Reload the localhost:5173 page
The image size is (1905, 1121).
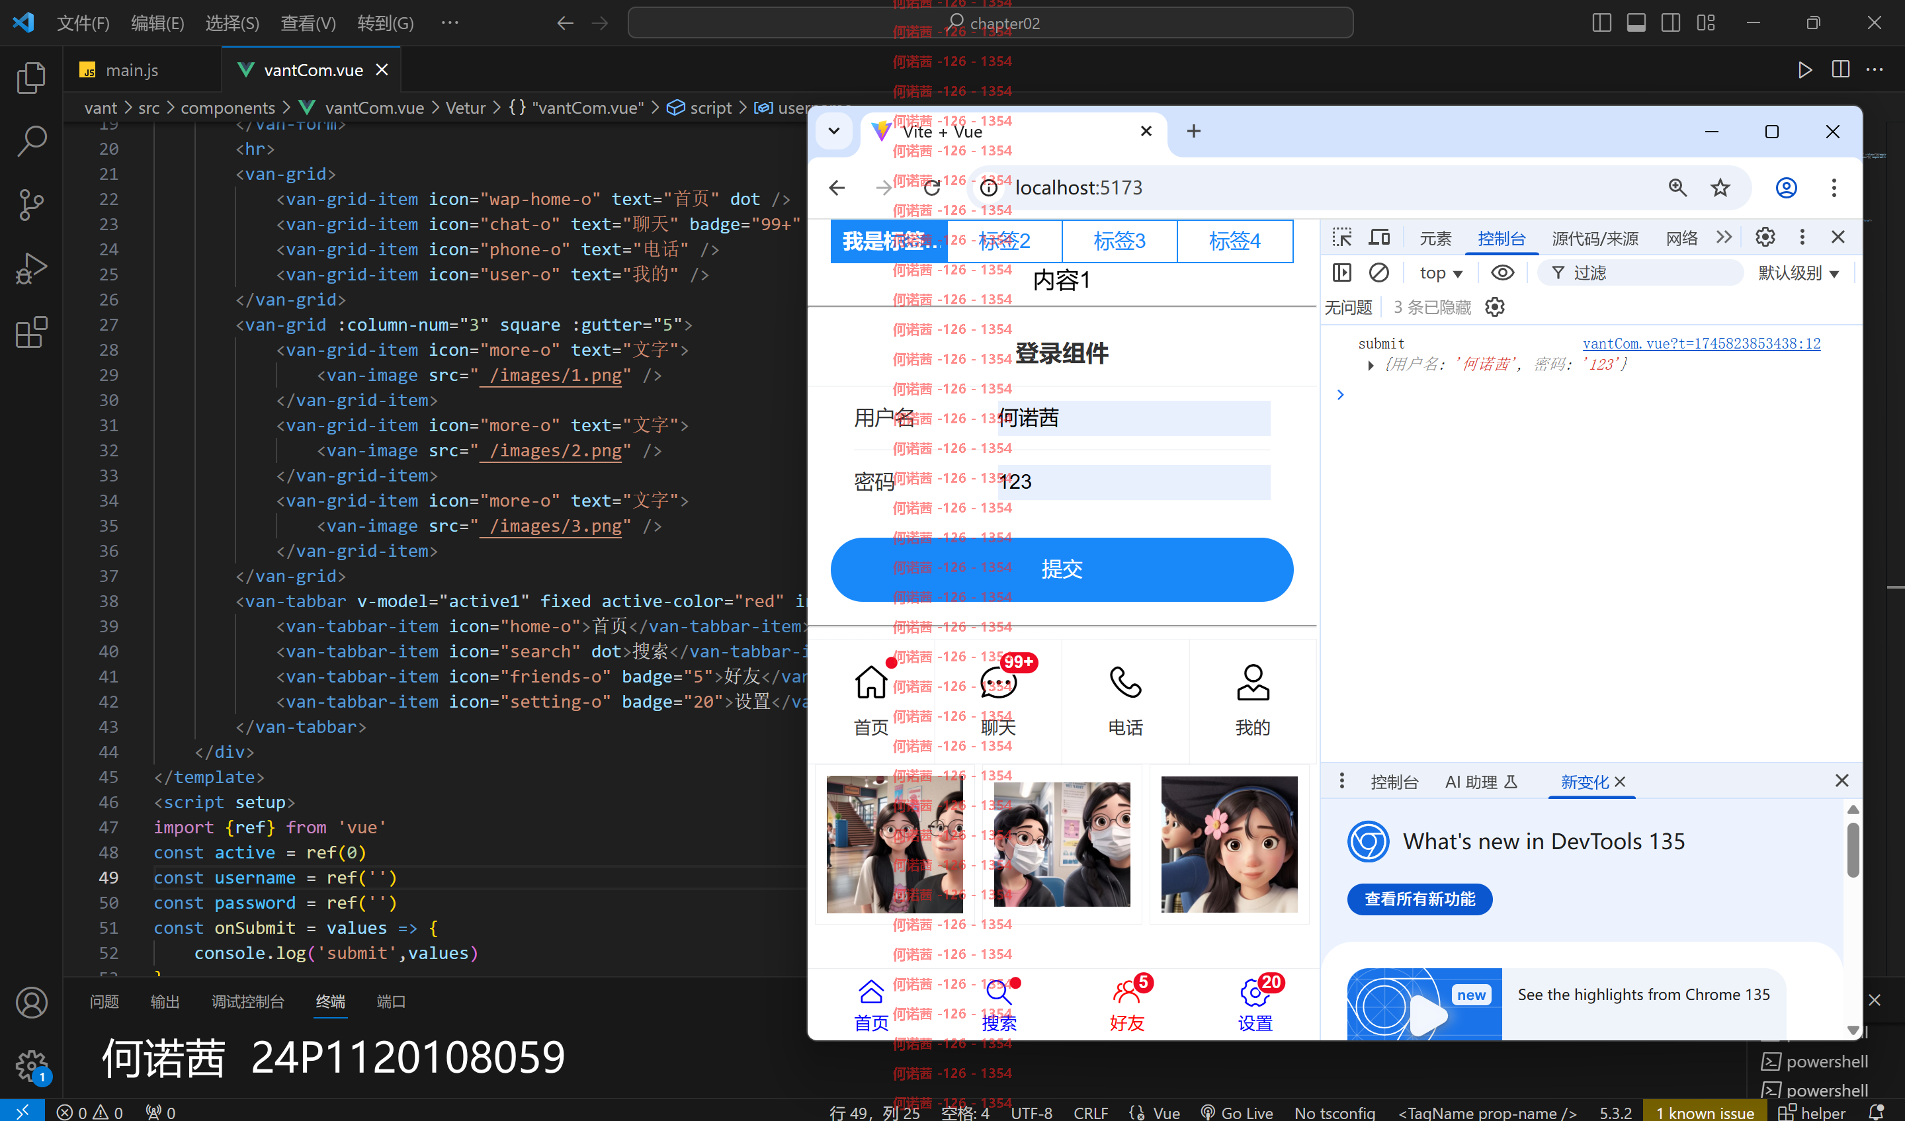[x=932, y=187]
